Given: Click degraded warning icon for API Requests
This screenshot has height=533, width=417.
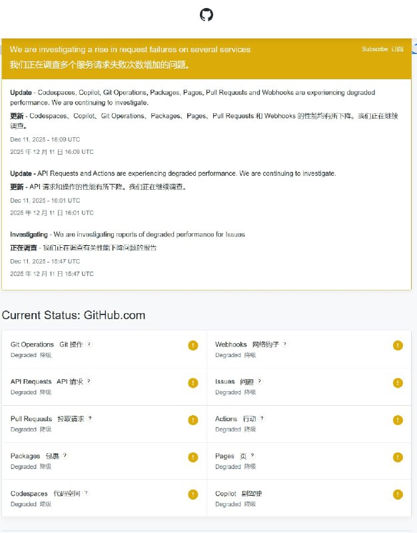Looking at the screenshot, I should (193, 382).
